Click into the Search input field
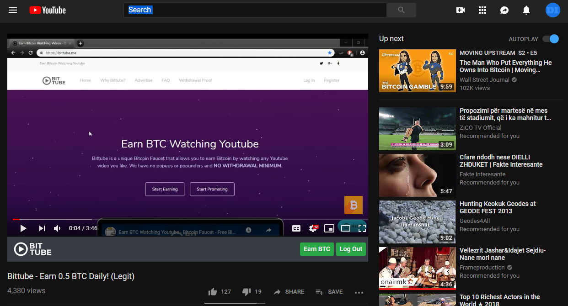Screen dimensions: 568x306 (x=255, y=10)
